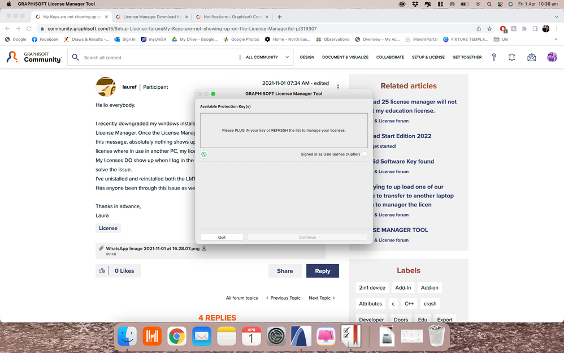Viewport: 564px width, 353px height.
Task: Download the WhatsApp Image attachment icon
Action: (204, 248)
